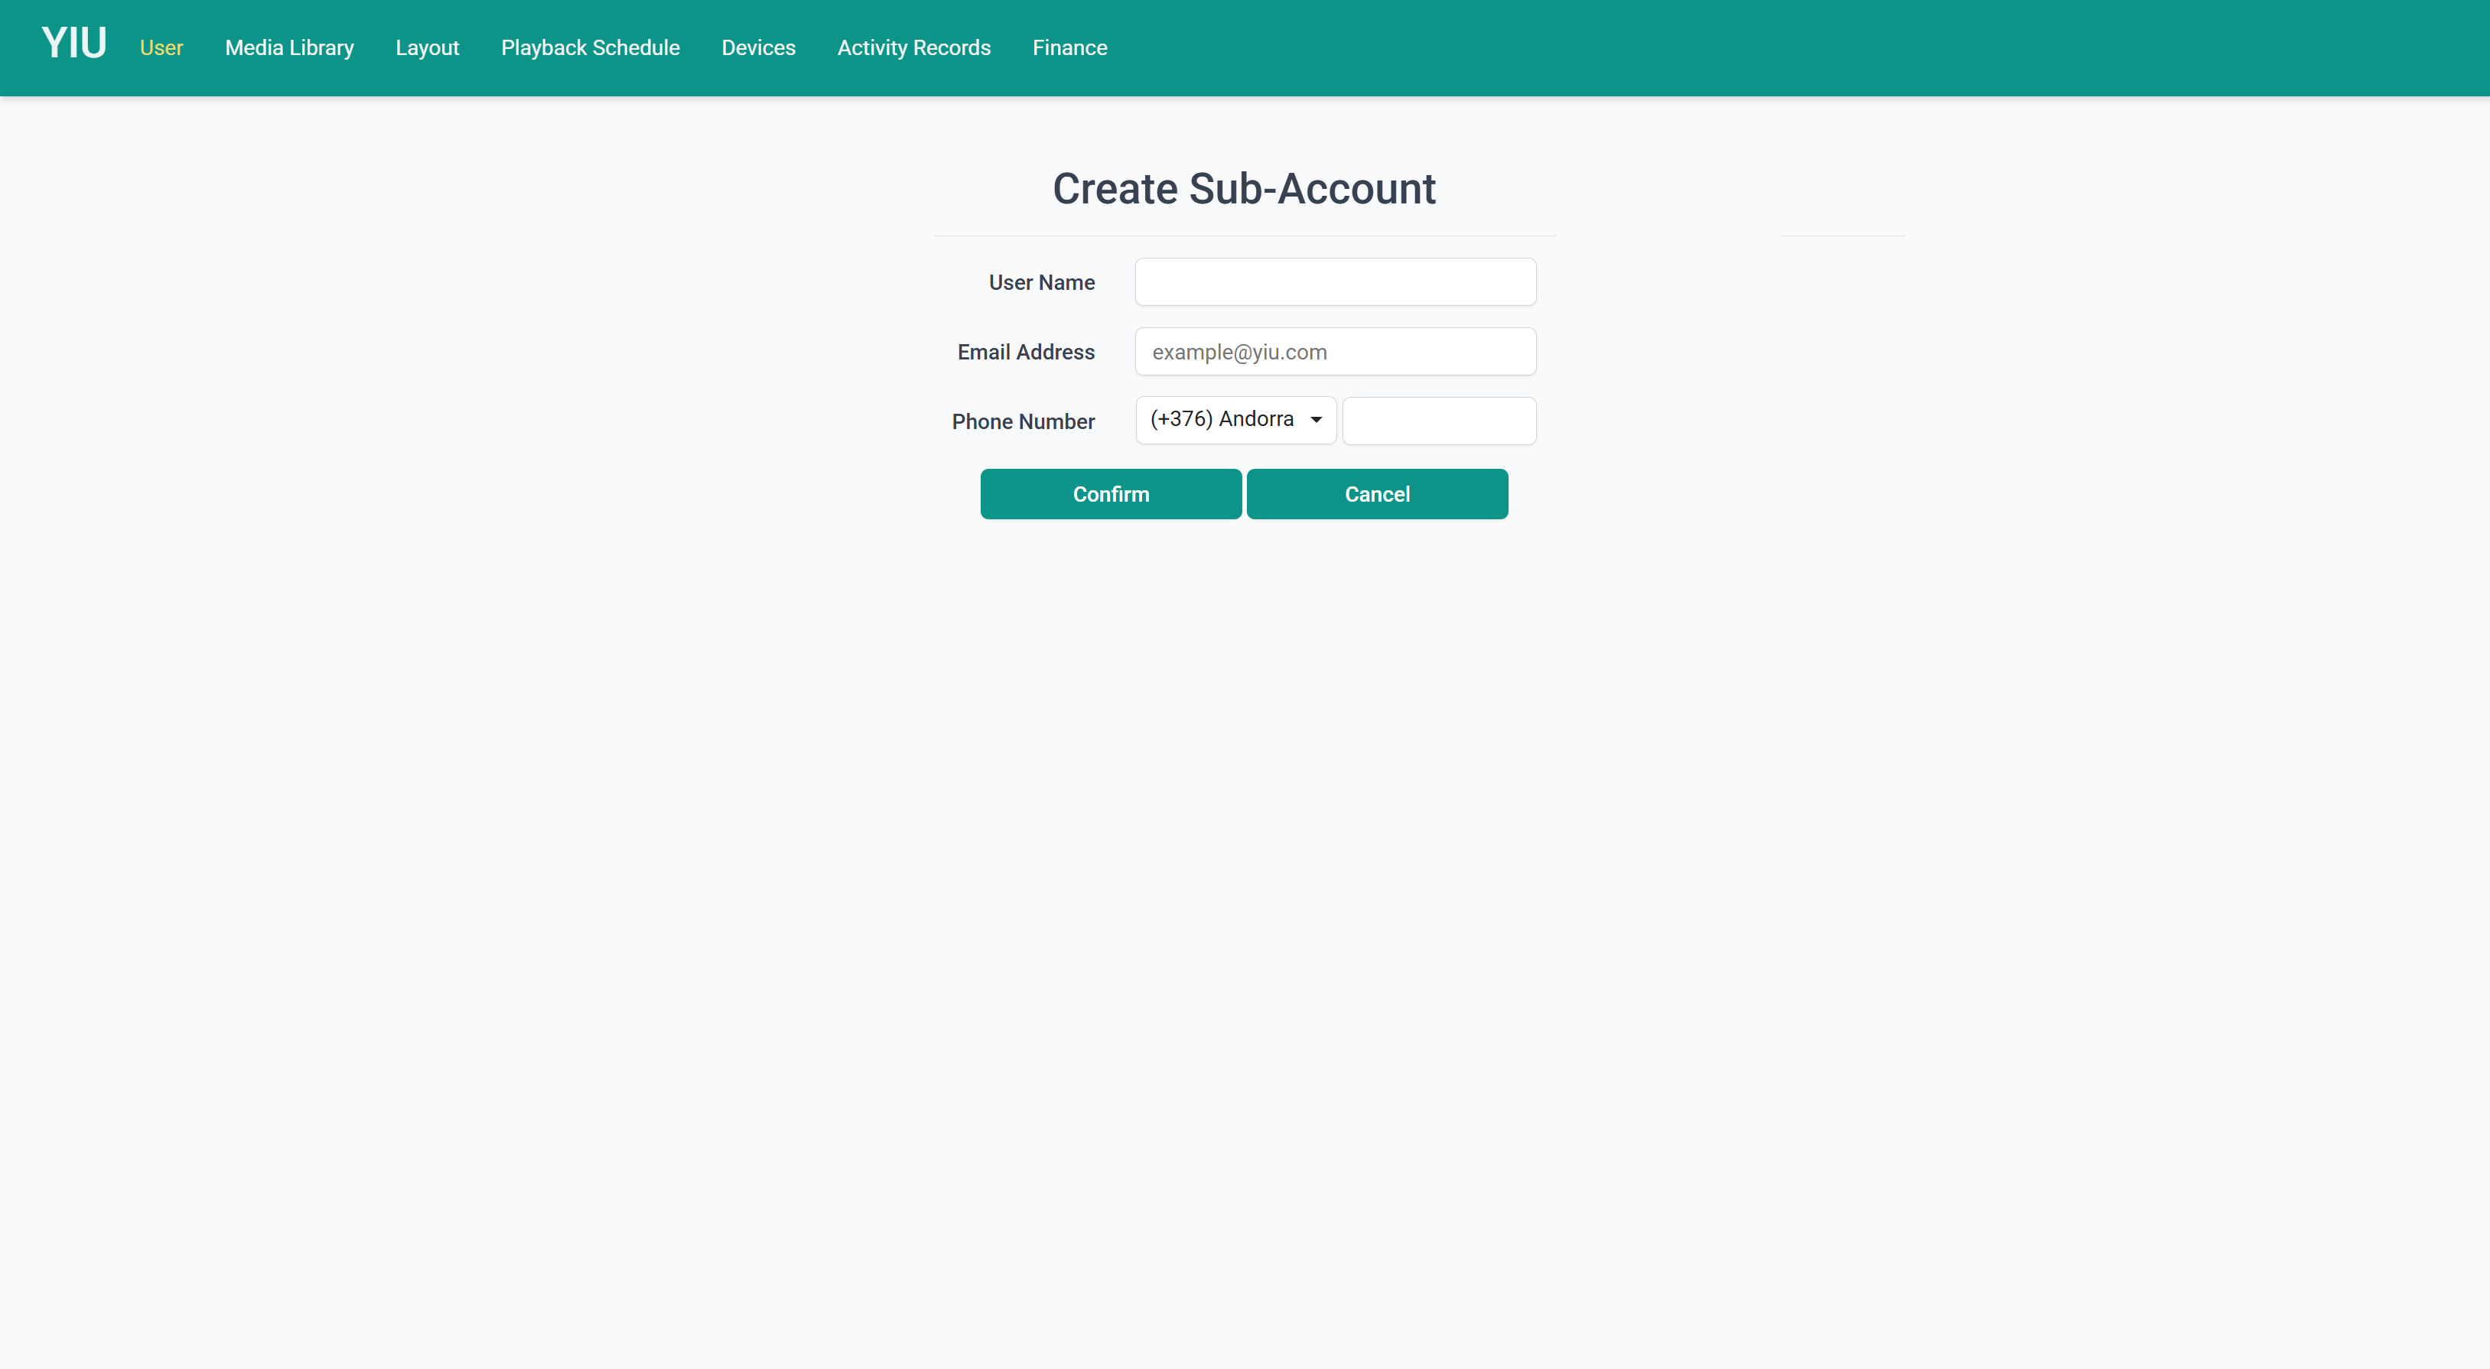Expand the (+376) Andorra country code dropdown

point(1236,421)
